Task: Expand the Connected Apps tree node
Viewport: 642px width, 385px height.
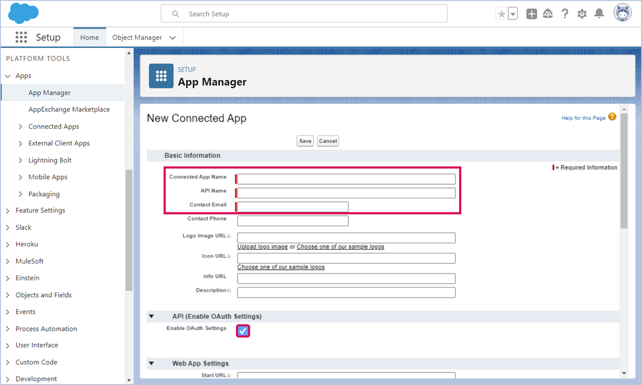Action: point(20,127)
